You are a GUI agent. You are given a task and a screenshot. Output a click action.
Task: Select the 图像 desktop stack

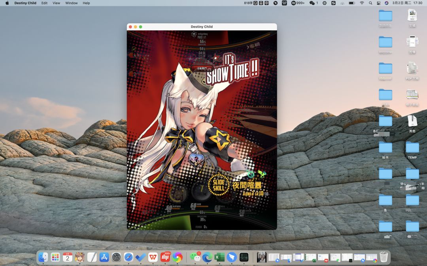pyautogui.click(x=412, y=45)
